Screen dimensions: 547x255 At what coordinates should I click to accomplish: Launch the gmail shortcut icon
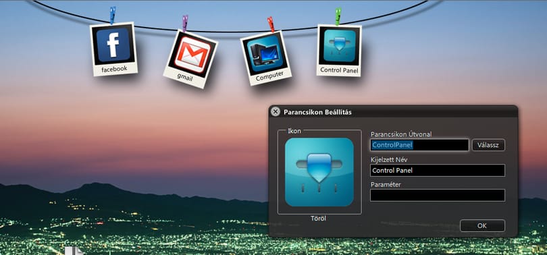click(190, 59)
